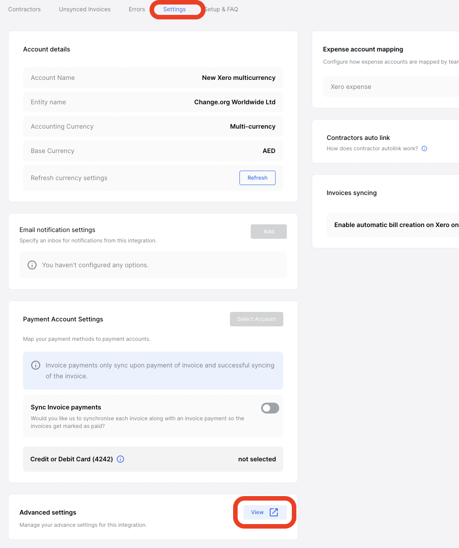
Task: Open the Unsynced Invoices tab
Action: tap(84, 9)
